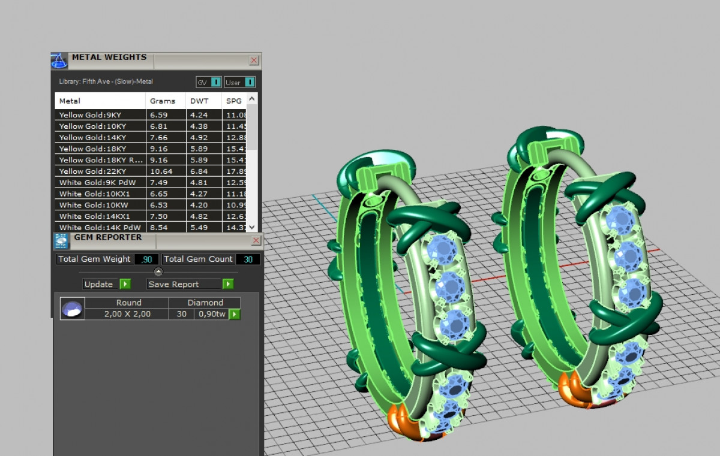The height and width of the screenshot is (456, 720).
Task: Close the Gem Reporter panel
Action: 256,240
